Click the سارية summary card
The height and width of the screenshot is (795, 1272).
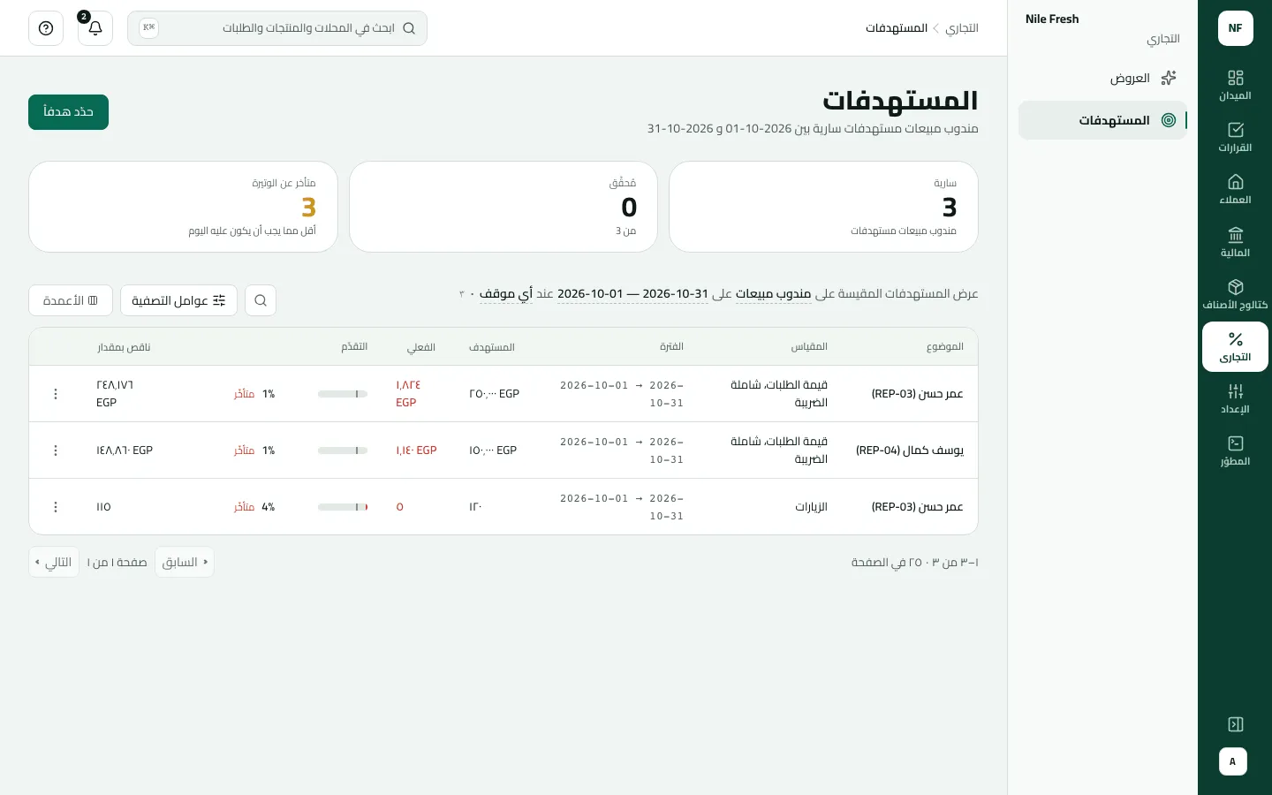pyautogui.click(x=823, y=207)
